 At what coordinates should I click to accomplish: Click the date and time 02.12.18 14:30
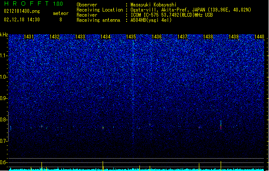[22, 20]
